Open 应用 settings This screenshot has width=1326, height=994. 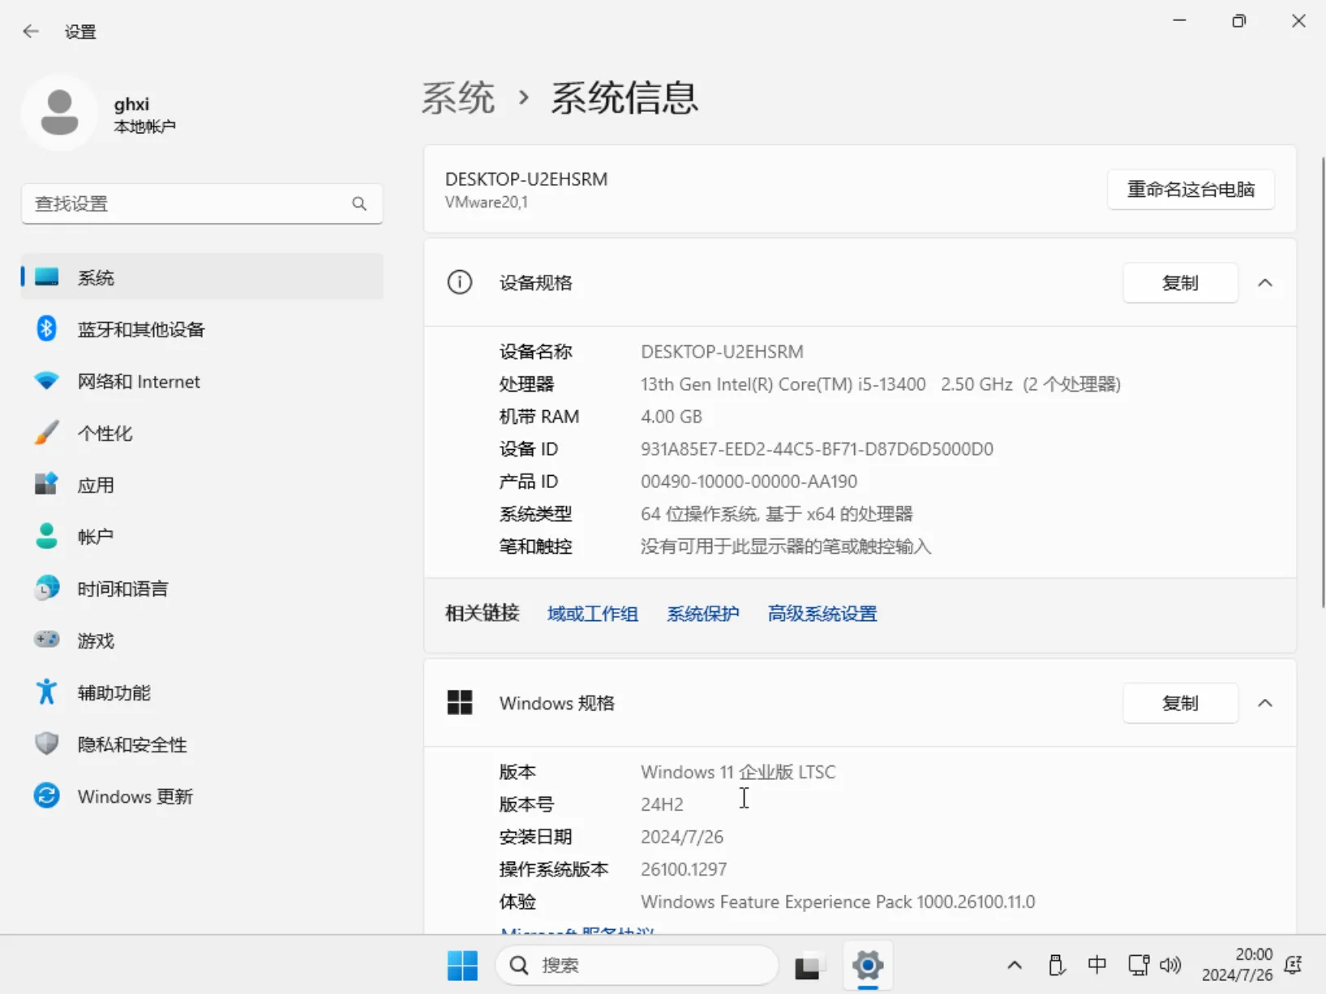(96, 484)
